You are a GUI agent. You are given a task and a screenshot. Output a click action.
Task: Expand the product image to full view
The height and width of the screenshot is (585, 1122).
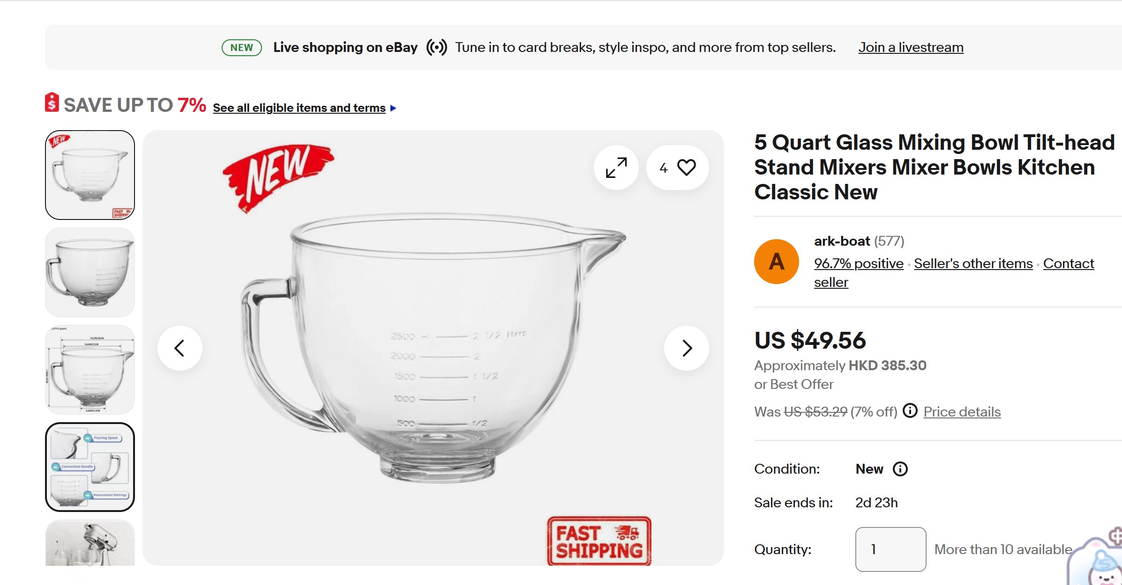click(616, 168)
